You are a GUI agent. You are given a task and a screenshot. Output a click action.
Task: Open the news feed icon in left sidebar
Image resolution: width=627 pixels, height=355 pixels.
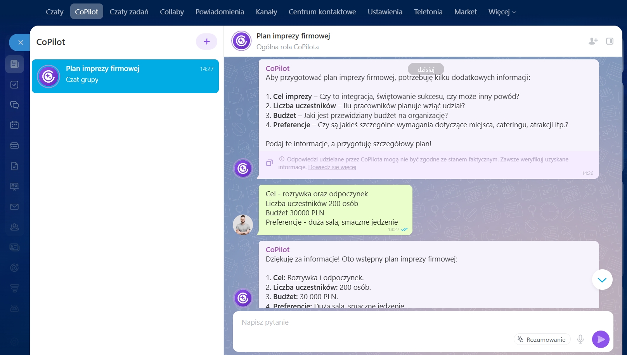(14, 64)
